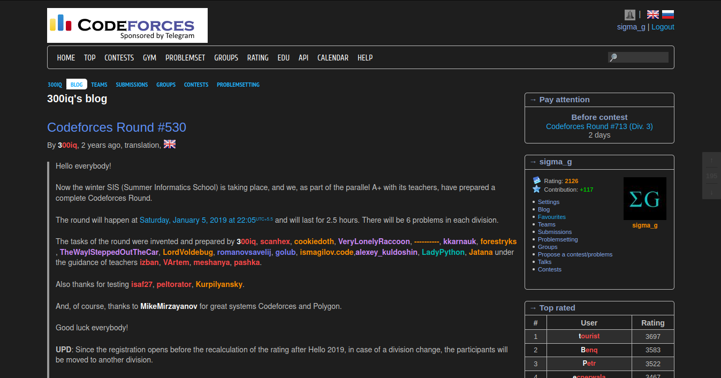721x378 pixels.
Task: Open LadyPython profile link
Action: click(443, 252)
